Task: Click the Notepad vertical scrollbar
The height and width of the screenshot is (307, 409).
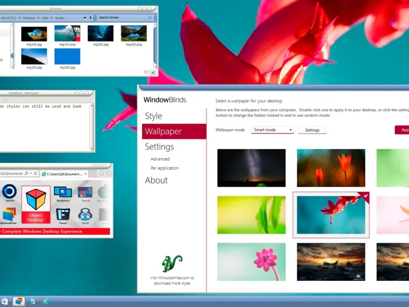Action: click(x=92, y=127)
